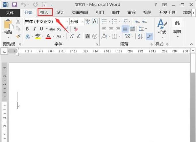Switch to the 审阅 Review tab
This screenshot has height=142, width=196.
click(x=132, y=13)
